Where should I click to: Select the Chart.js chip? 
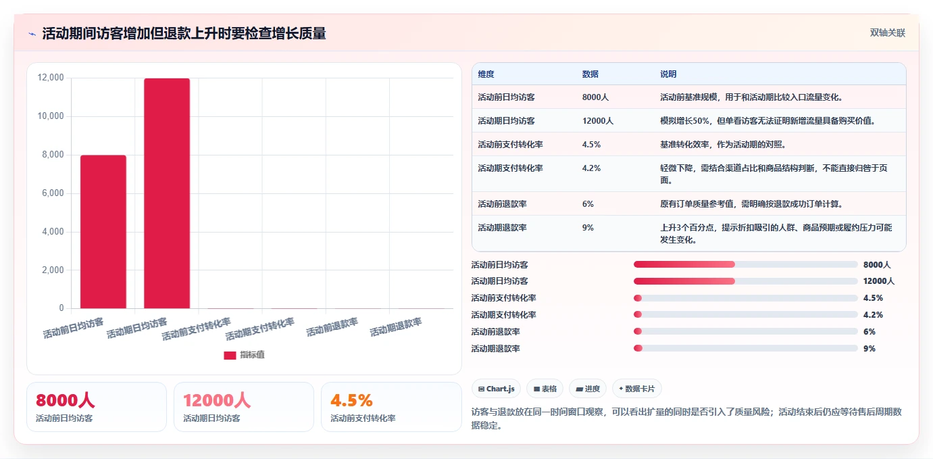(x=496, y=389)
